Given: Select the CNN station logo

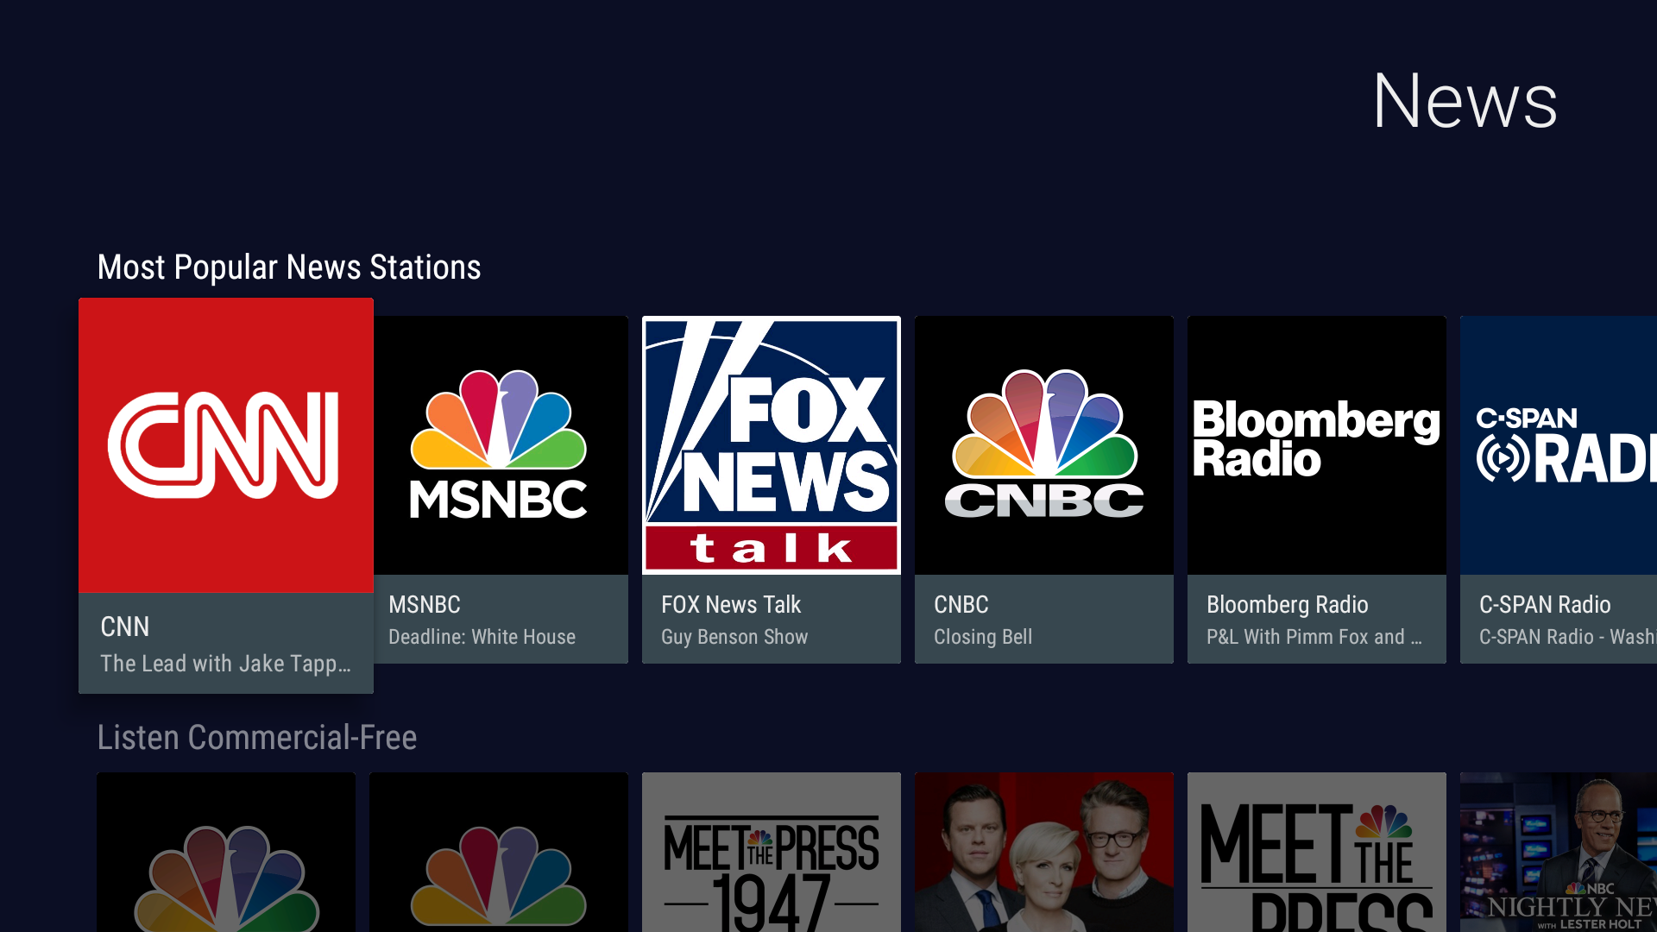Looking at the screenshot, I should (225, 444).
